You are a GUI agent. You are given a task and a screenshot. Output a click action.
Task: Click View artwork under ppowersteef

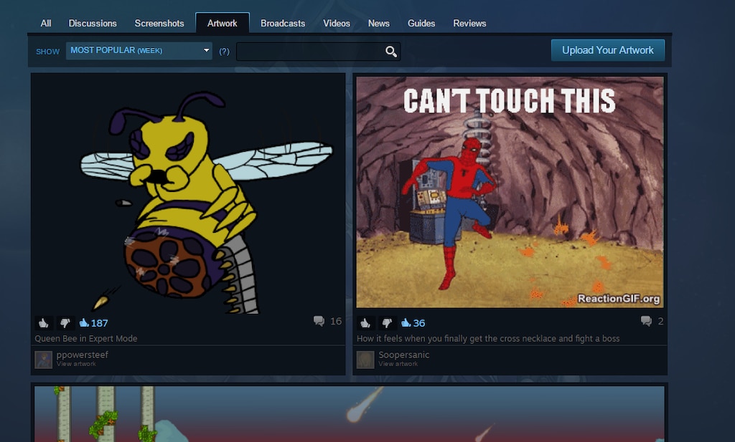click(76, 364)
